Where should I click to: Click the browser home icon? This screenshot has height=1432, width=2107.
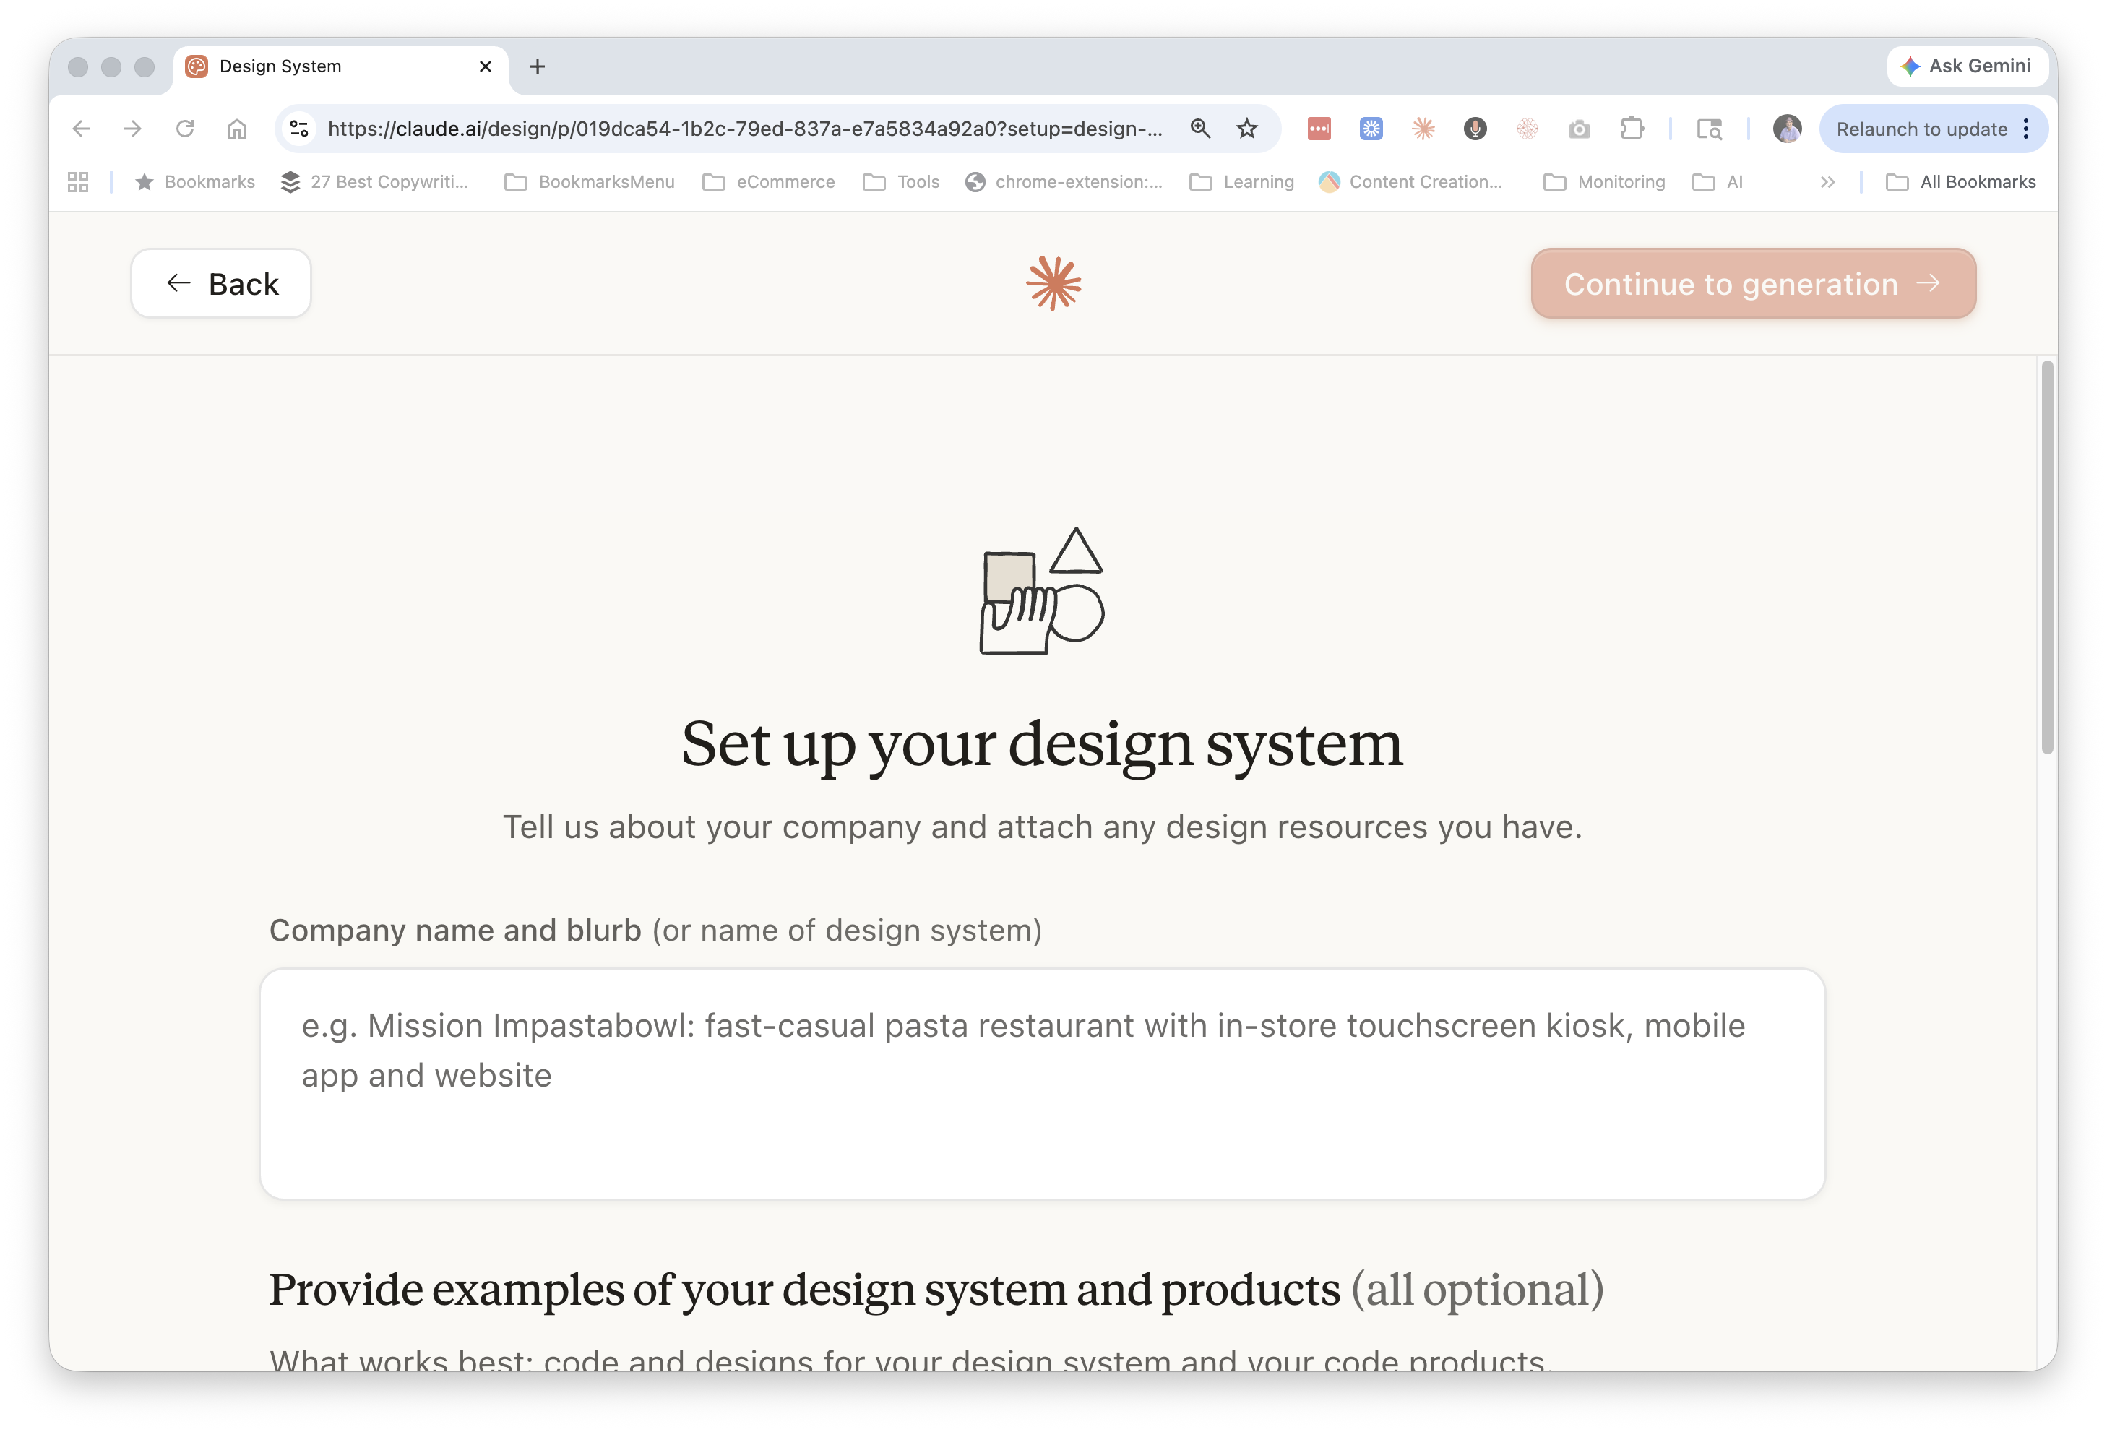point(236,129)
